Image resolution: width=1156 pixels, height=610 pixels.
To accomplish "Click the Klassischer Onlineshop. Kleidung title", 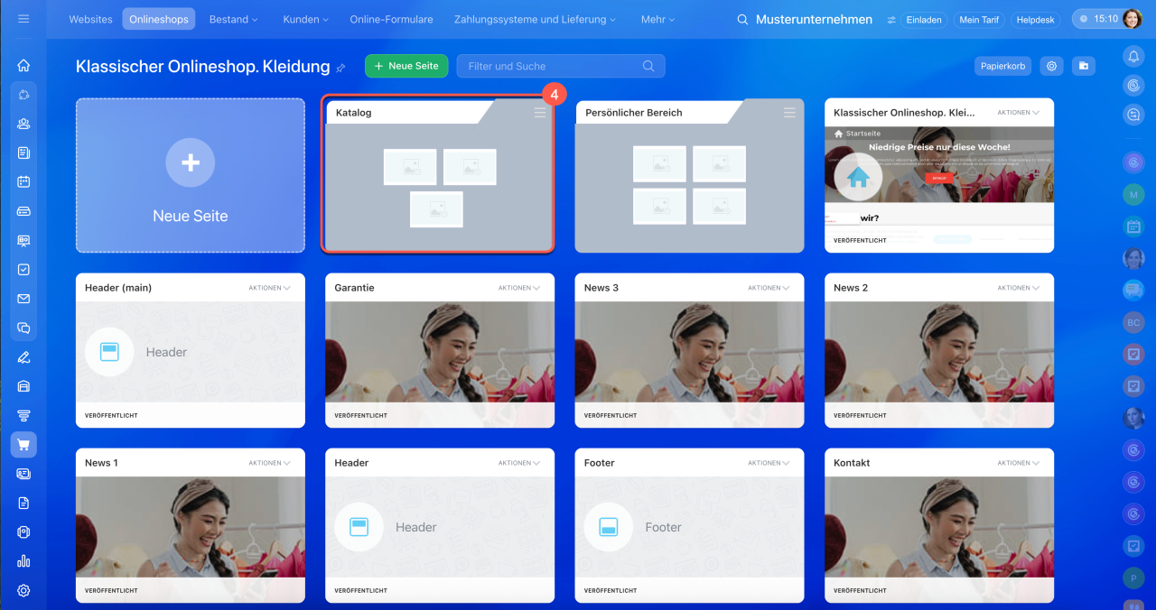I will pos(203,67).
